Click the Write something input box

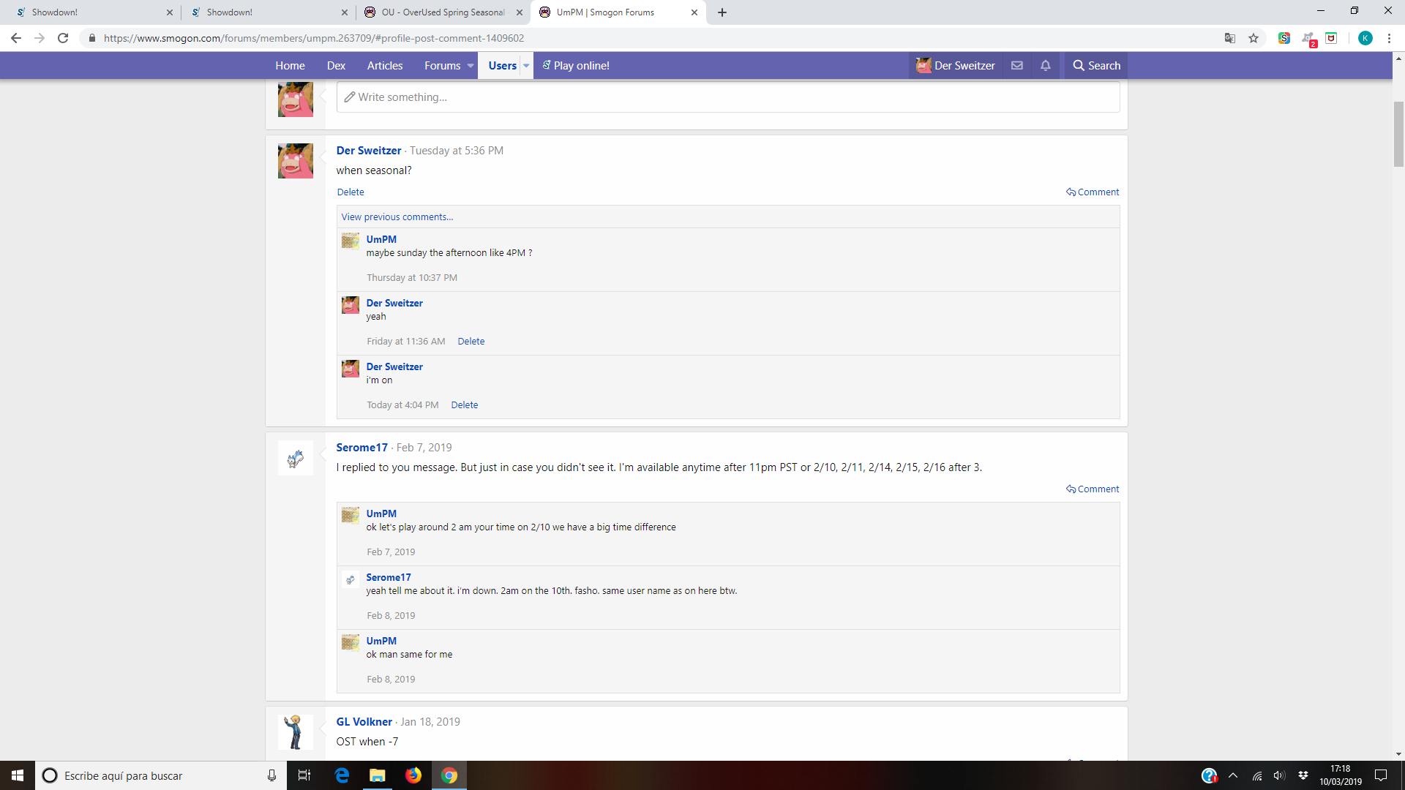pyautogui.click(x=727, y=97)
